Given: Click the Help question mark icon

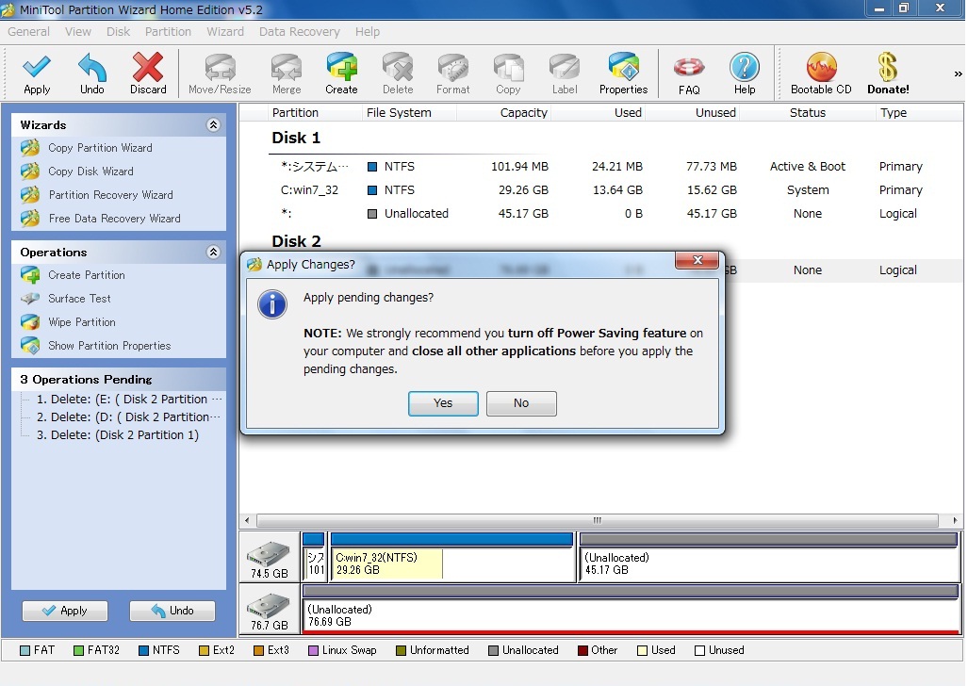Looking at the screenshot, I should pos(745,73).
